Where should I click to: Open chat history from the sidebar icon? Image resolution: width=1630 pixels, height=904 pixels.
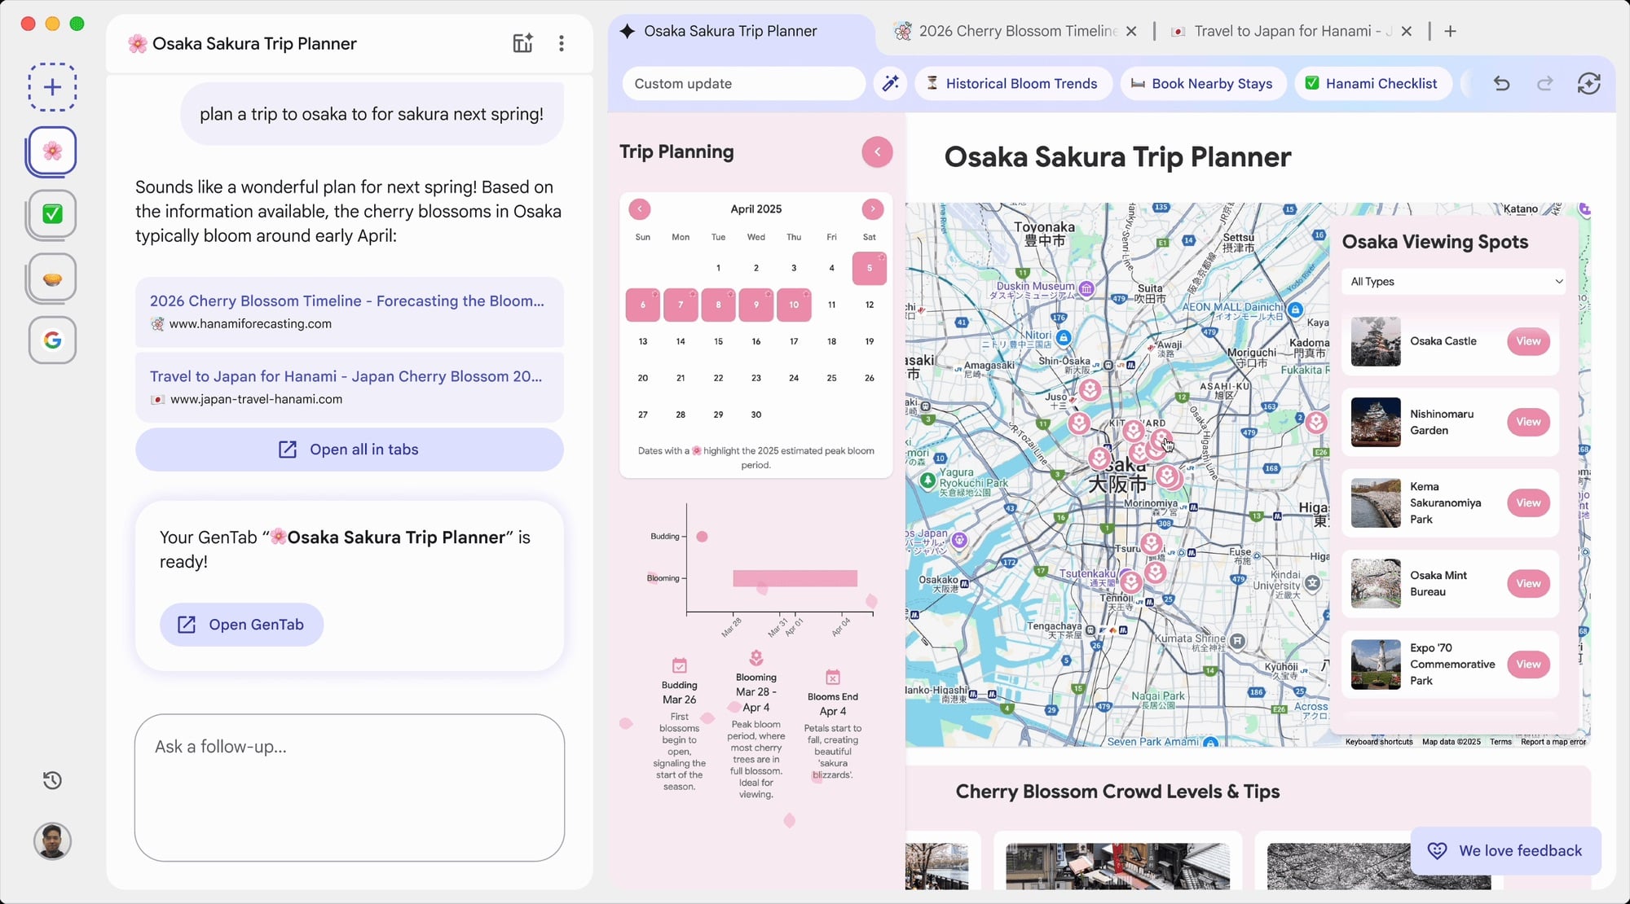pos(51,780)
